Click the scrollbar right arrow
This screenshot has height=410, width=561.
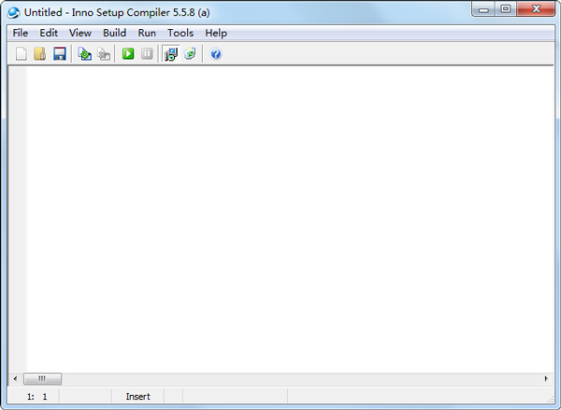(546, 378)
